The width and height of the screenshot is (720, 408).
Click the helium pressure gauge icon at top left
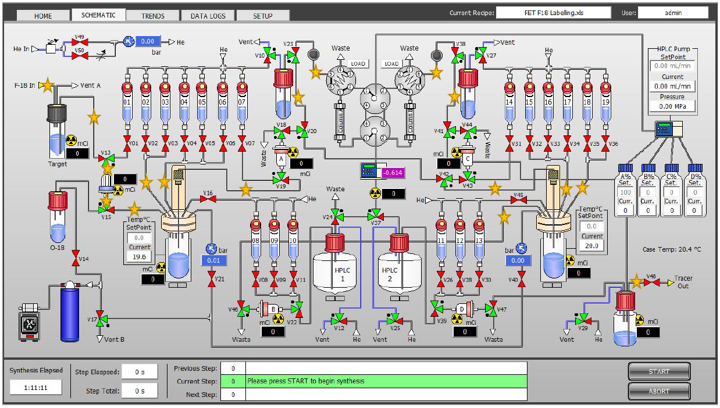[129, 41]
